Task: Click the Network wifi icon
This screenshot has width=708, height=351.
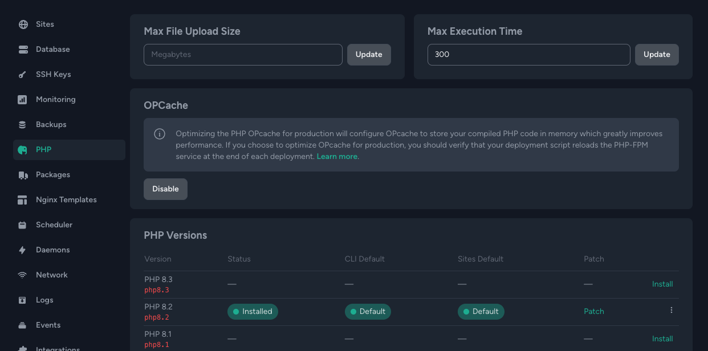Action: coord(23,275)
